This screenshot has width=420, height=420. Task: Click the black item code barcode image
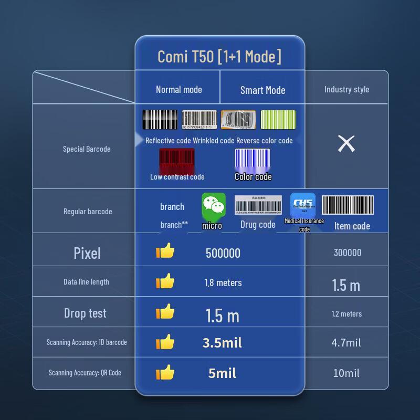348,205
